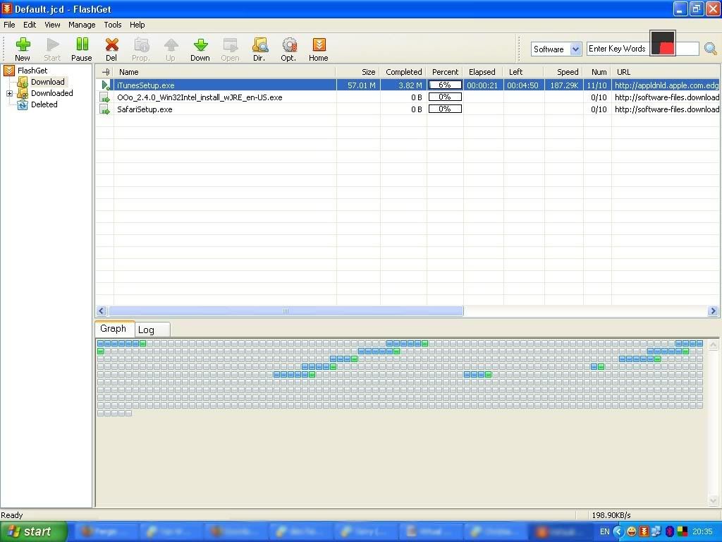This screenshot has height=542, width=722.
Task: Open the View menu
Action: point(52,25)
